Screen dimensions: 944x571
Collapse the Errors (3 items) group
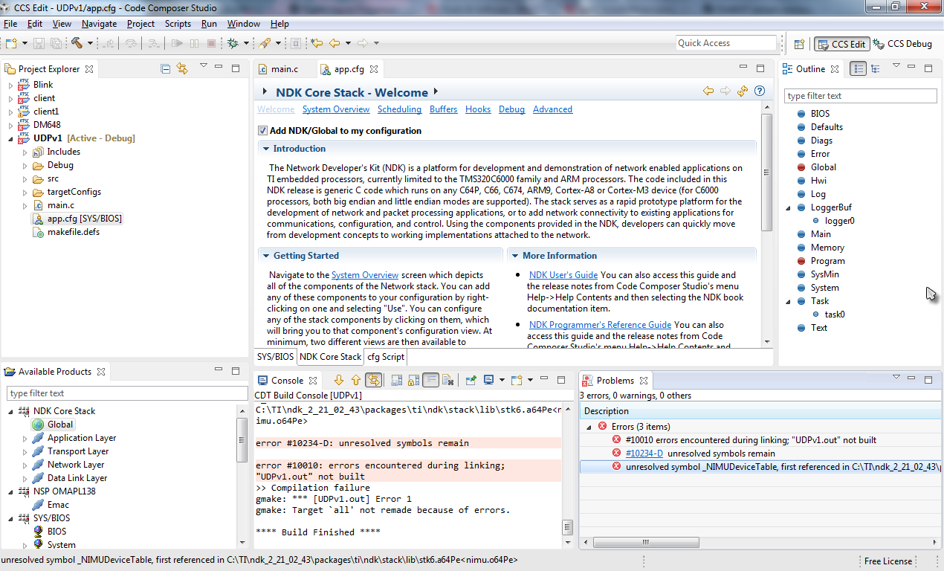coord(589,427)
